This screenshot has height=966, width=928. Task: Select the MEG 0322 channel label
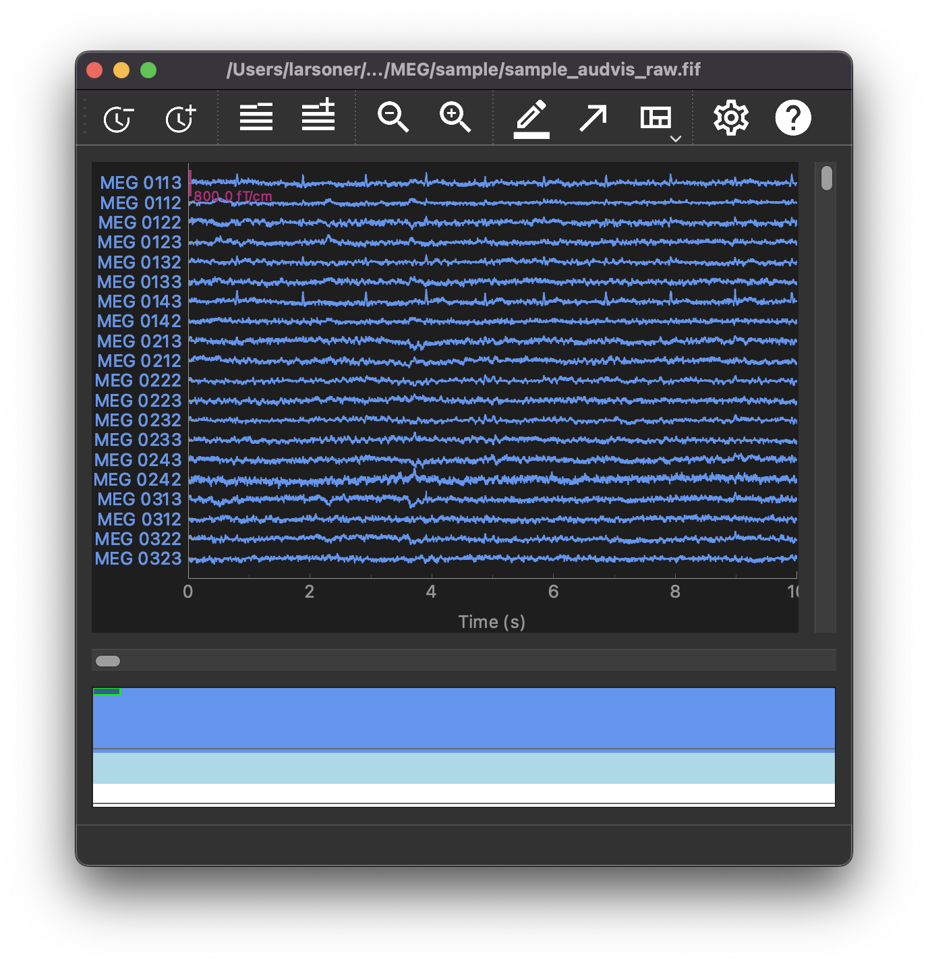point(139,539)
